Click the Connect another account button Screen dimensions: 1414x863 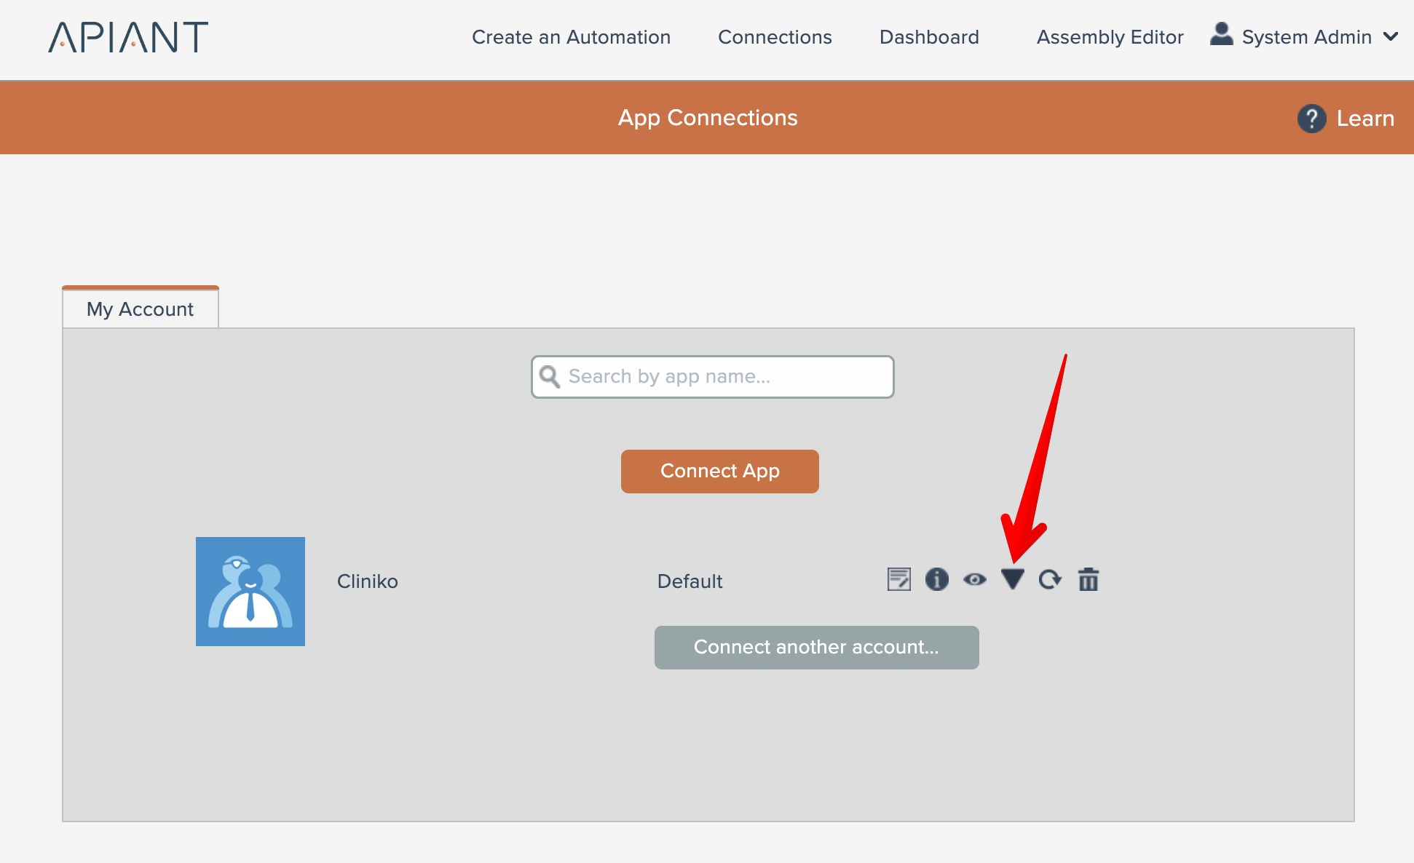pyautogui.click(x=816, y=647)
